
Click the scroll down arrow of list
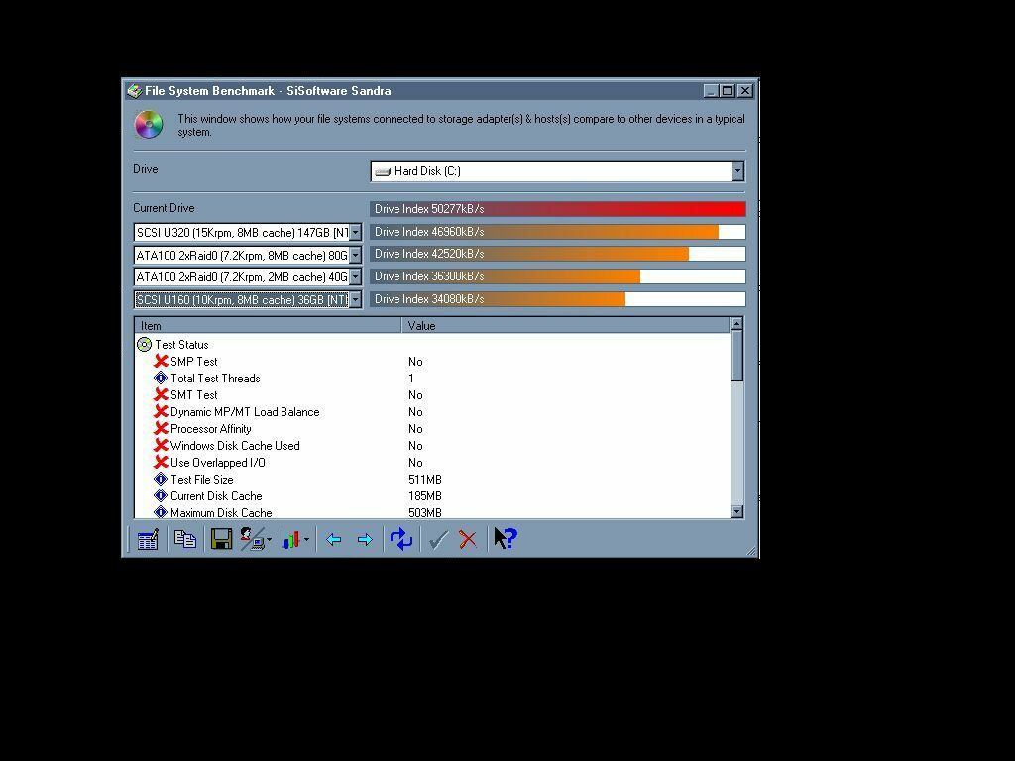click(736, 512)
